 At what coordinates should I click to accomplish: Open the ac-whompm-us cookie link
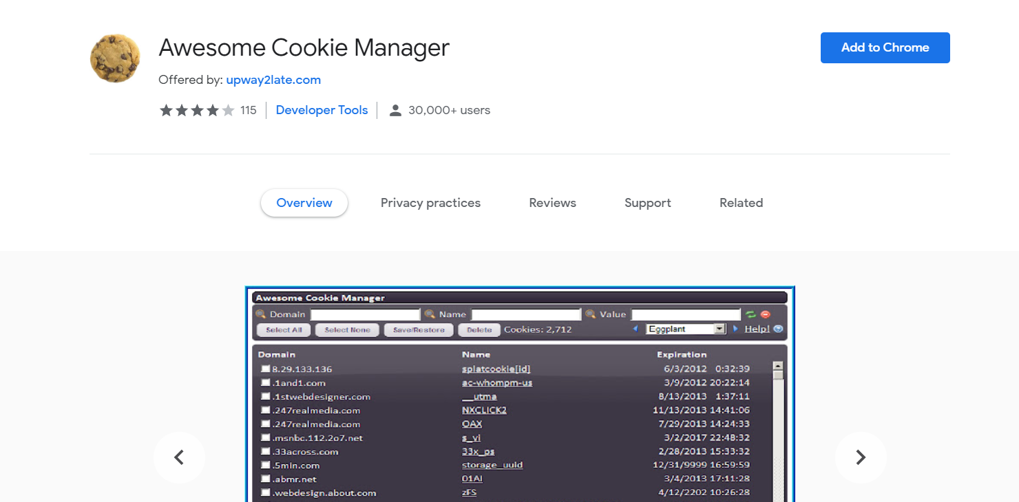click(497, 383)
